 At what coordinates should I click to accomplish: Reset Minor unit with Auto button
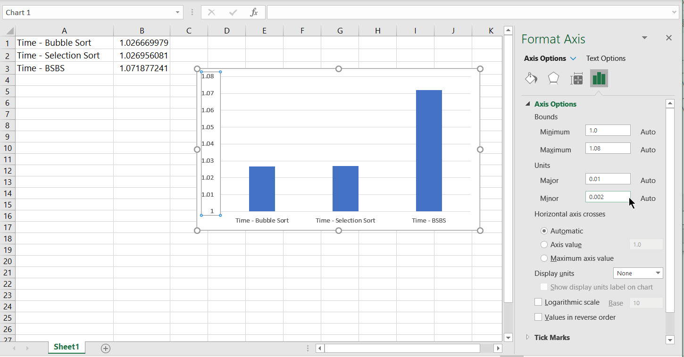(648, 199)
